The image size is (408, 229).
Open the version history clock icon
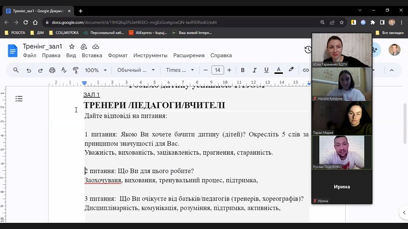tap(308, 49)
